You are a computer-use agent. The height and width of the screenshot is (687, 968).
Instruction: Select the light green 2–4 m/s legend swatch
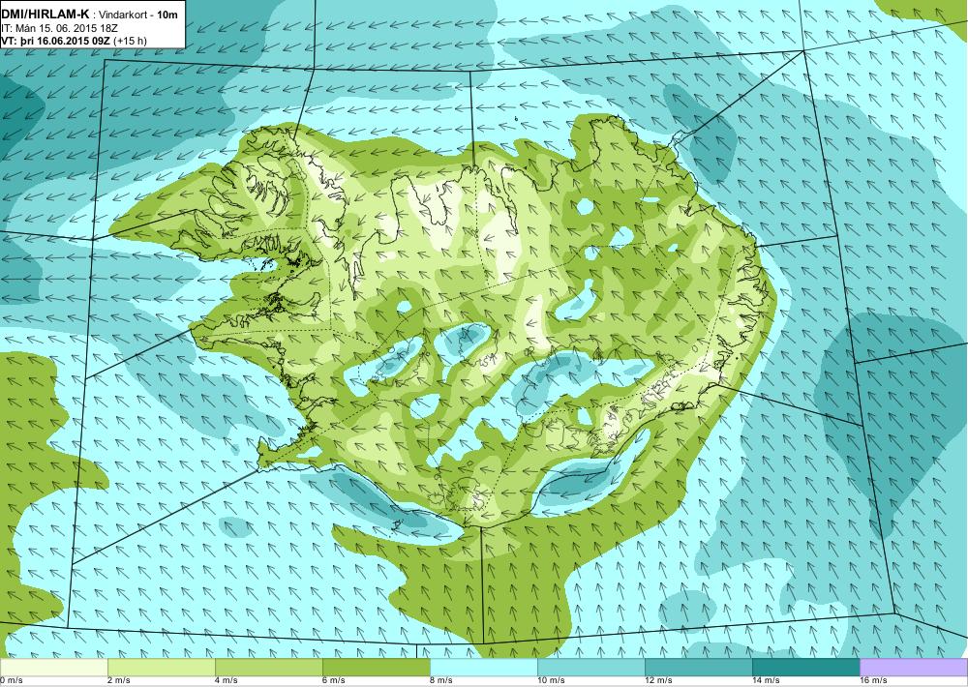[161, 668]
